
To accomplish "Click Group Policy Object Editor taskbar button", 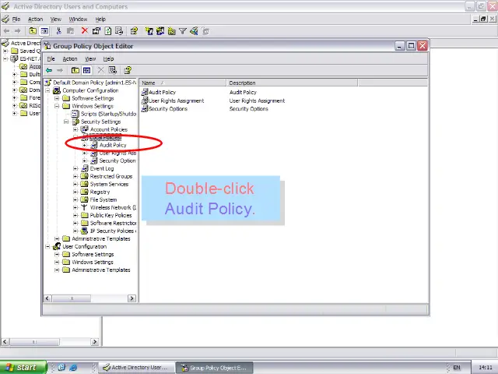I will click(x=215, y=368).
